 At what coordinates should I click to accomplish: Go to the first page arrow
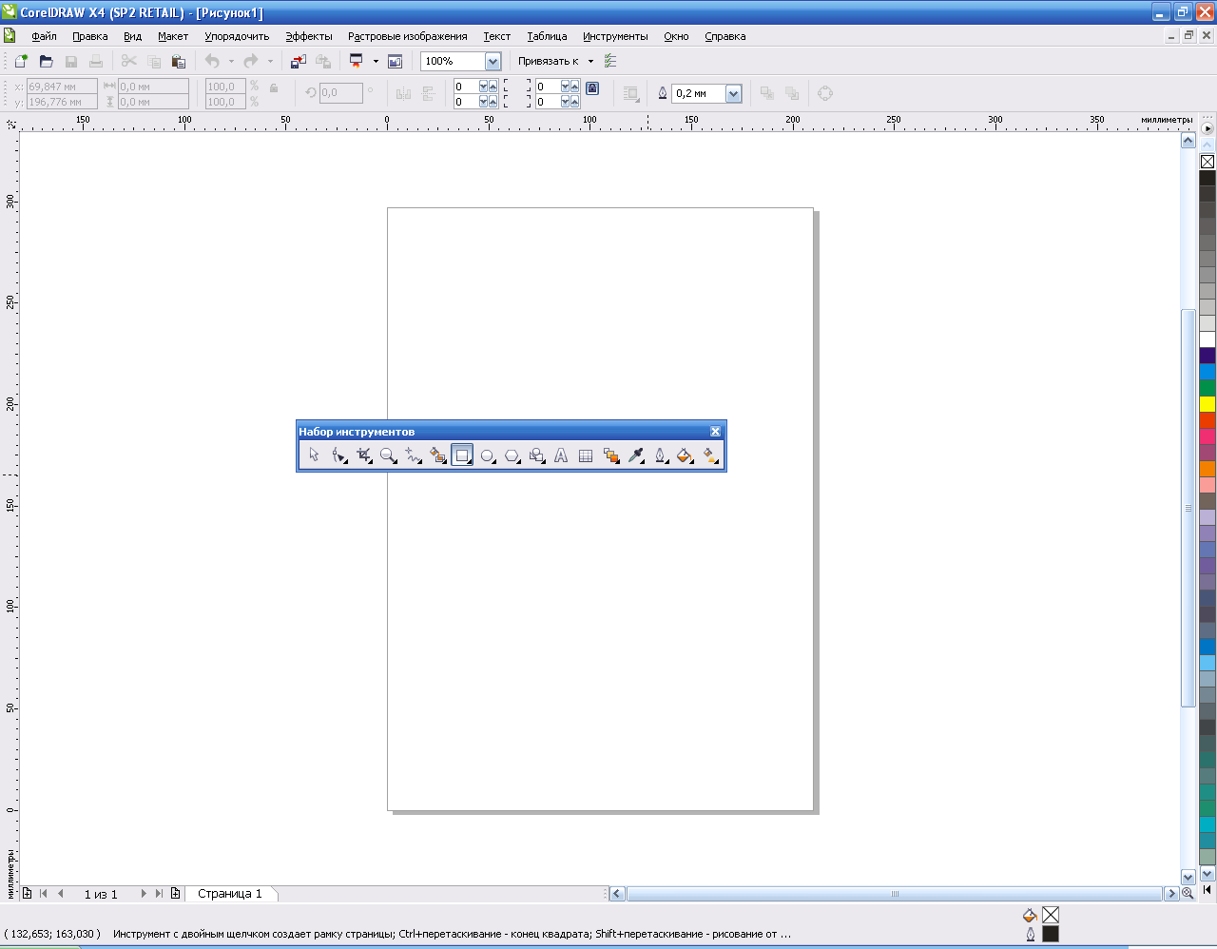(44, 894)
